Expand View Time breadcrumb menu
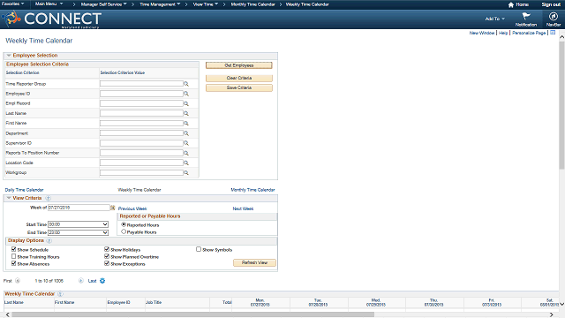This screenshot has width=565, height=318. [206, 4]
